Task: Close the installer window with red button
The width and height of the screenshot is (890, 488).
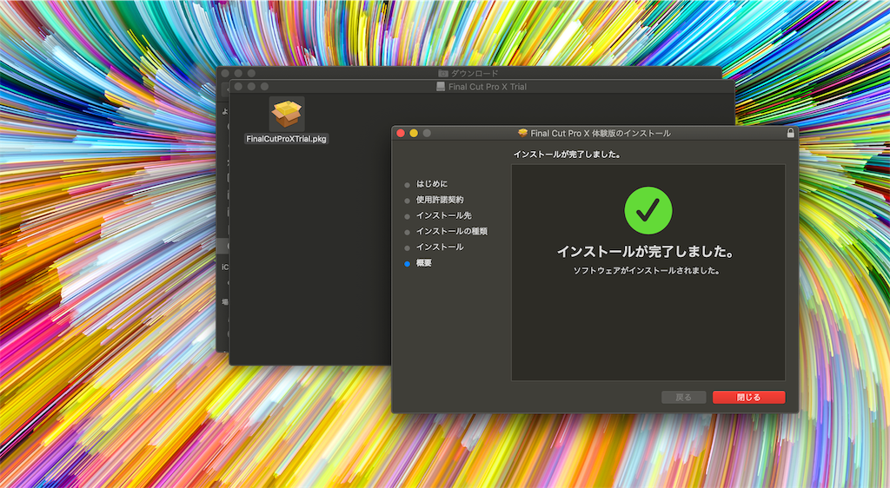Action: coord(400,133)
